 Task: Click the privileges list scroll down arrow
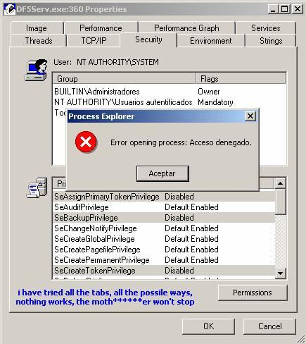(x=280, y=274)
